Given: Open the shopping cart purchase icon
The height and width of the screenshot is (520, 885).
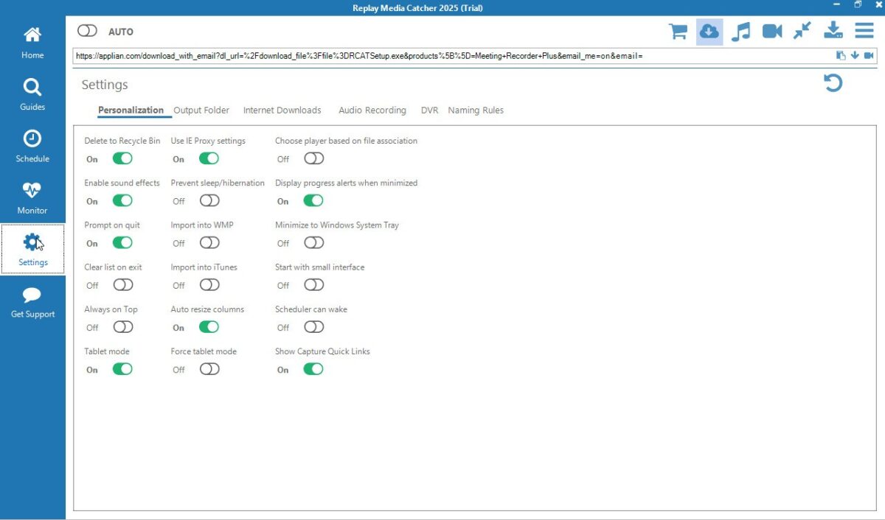Looking at the screenshot, I should point(678,32).
